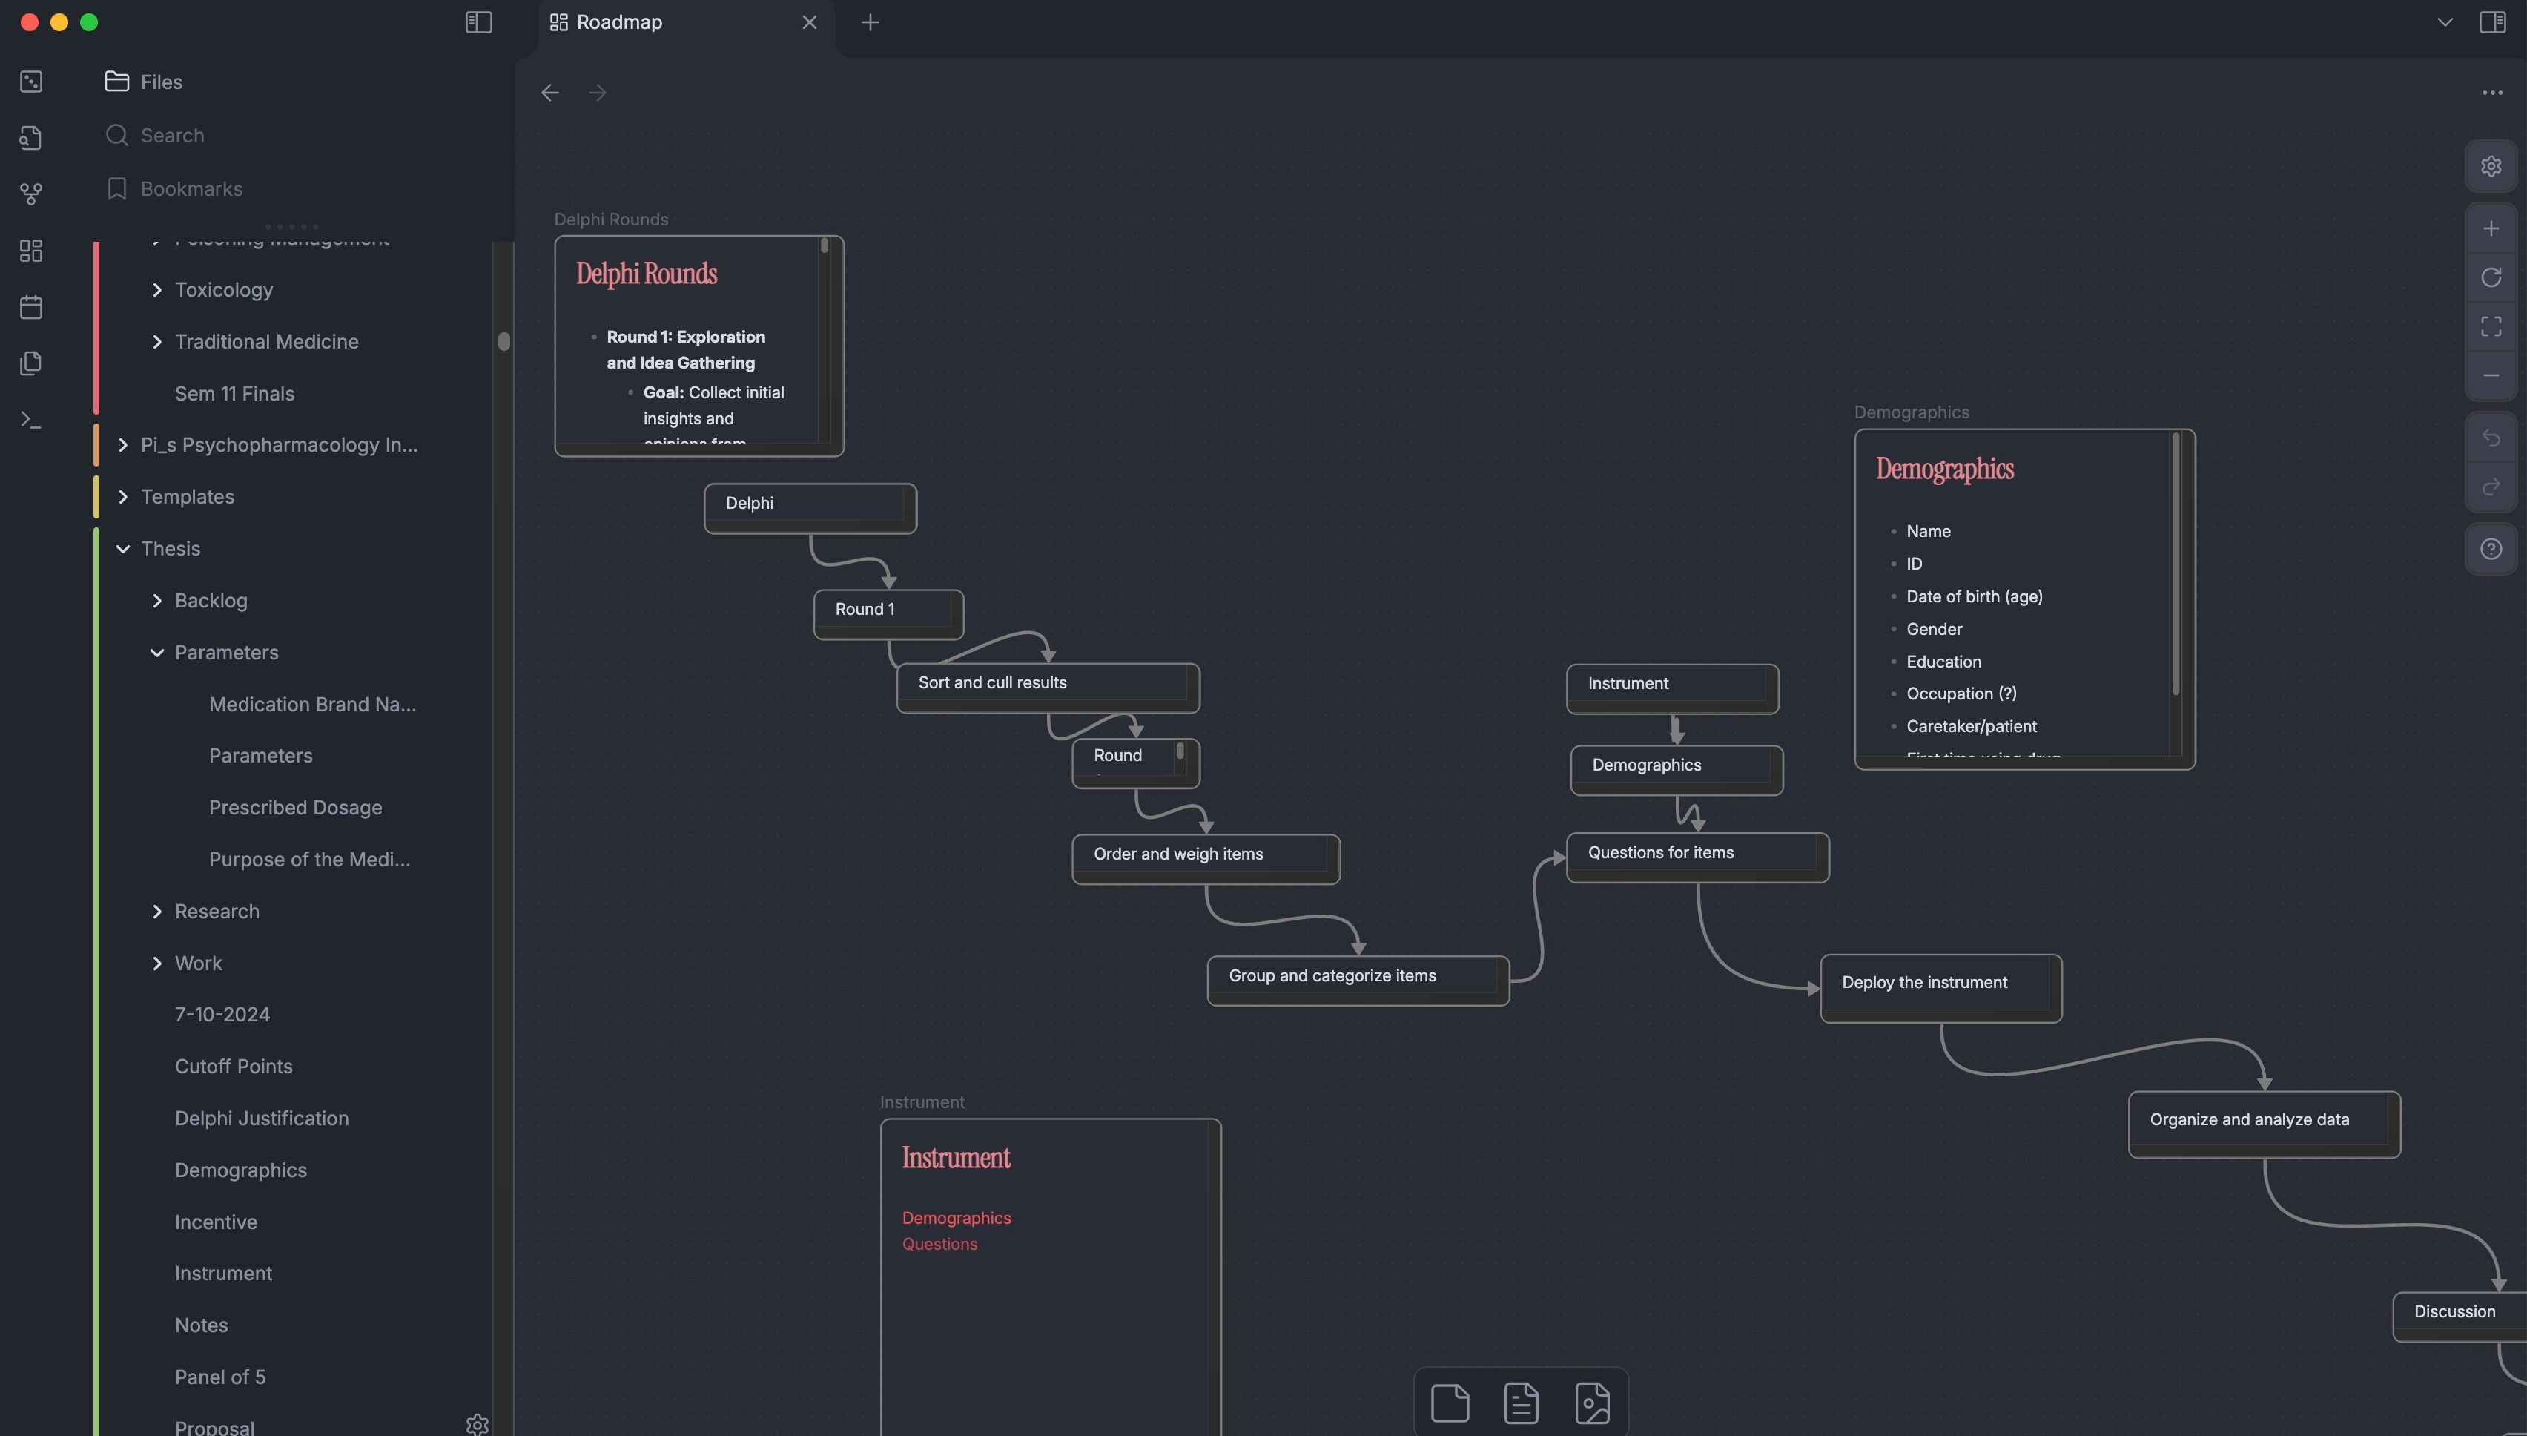The height and width of the screenshot is (1436, 2527).
Task: Zoom canvas to fit
Action: 2491,326
